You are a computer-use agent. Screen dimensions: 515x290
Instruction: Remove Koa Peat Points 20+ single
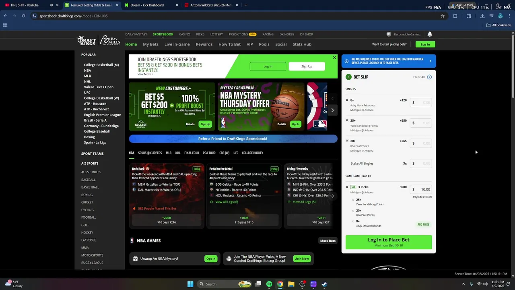coord(347,141)
